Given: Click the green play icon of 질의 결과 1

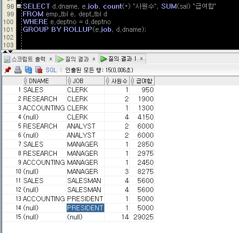Looking at the screenshot, I should [x=104, y=59].
